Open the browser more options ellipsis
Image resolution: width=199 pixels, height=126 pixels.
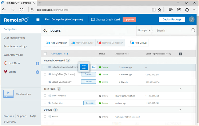[194, 10]
